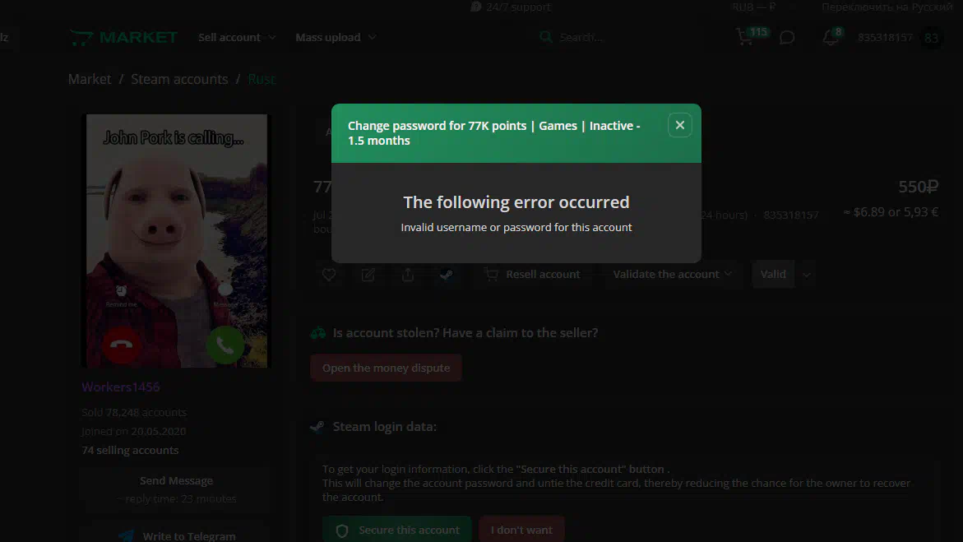The image size is (963, 542).
Task: Click the account balance 83 in the header
Action: [931, 38]
